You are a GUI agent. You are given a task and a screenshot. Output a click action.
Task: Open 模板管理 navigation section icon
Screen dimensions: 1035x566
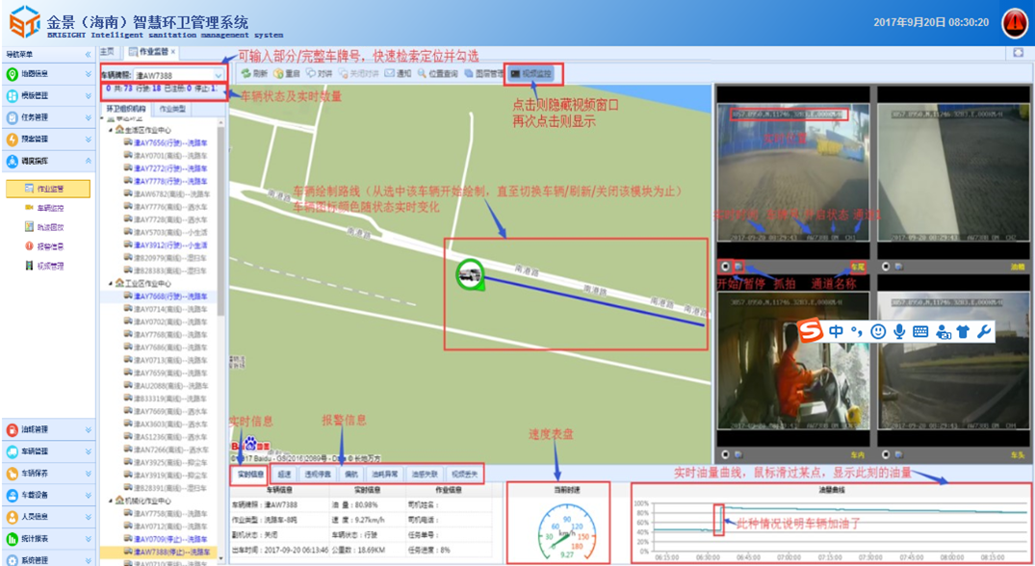tap(12, 95)
